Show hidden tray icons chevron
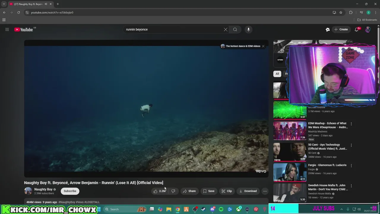Image resolution: width=380 pixels, height=214 pixels. coord(341,209)
